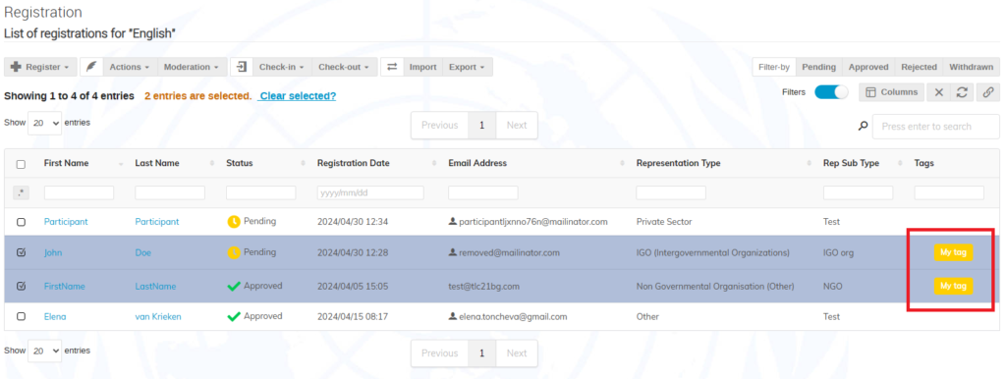Click the X clear filters icon
Viewport: 1006px width, 379px height.
938,92
